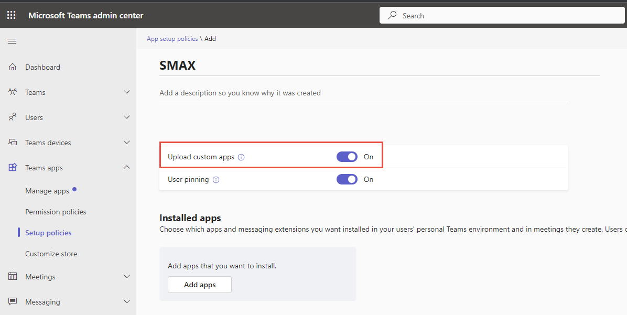Click the Meetings calendar icon
627x315 pixels.
tap(12, 276)
